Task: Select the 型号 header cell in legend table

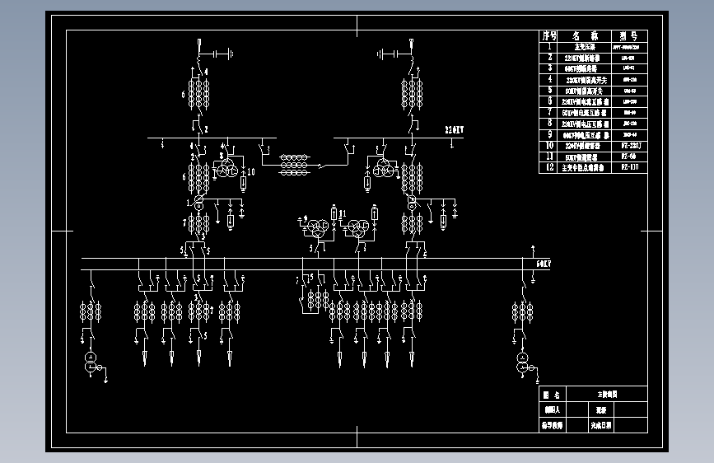Action: (x=629, y=35)
